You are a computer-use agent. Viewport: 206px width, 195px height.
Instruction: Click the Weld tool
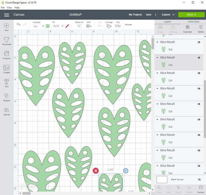click(x=168, y=188)
